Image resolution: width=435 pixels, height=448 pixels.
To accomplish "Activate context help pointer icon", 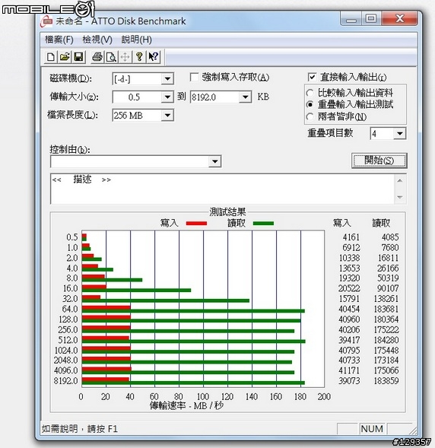I will tap(154, 57).
